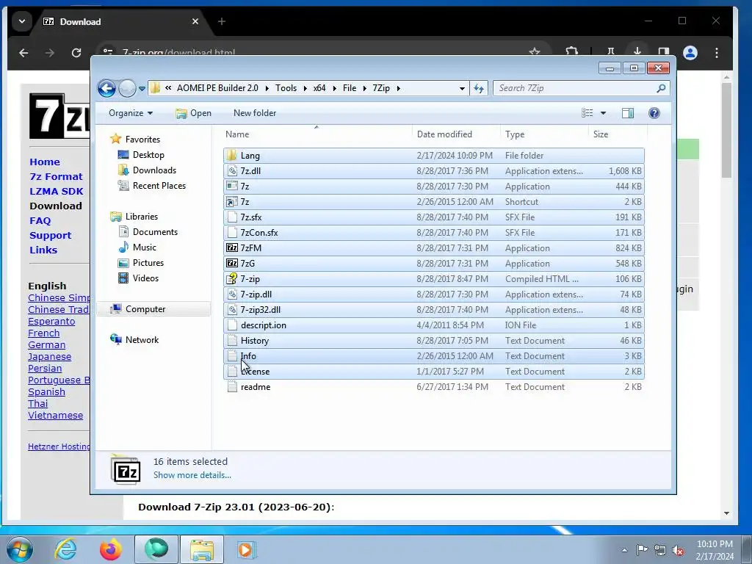Select the descript.ion file
752x564 pixels.
click(434, 325)
